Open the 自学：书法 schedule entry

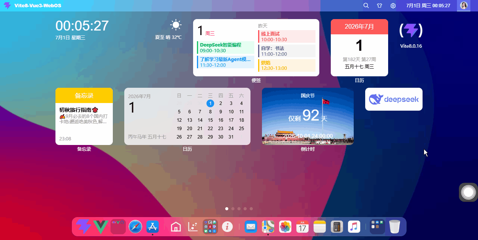click(x=287, y=51)
